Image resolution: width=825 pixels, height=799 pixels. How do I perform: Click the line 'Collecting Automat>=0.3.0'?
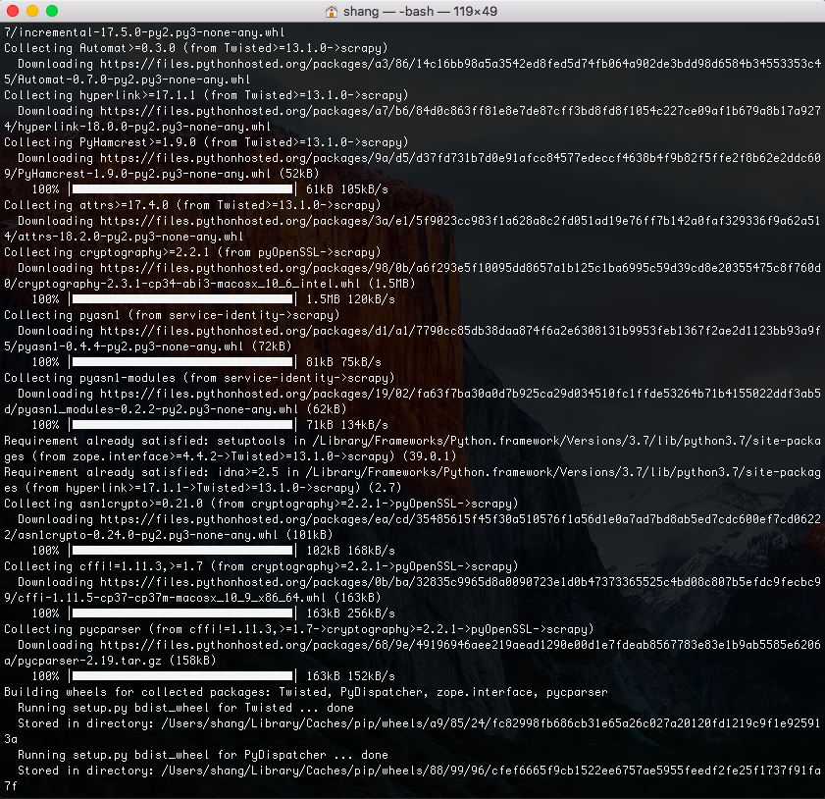(196, 48)
